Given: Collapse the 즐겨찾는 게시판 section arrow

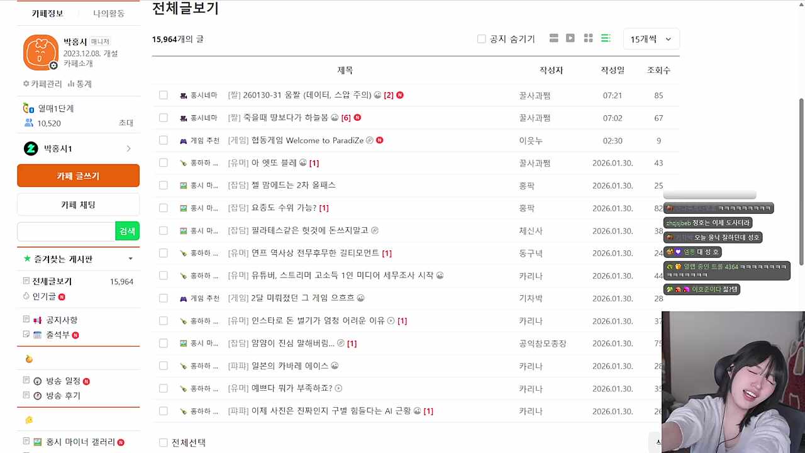Looking at the screenshot, I should [x=130, y=259].
